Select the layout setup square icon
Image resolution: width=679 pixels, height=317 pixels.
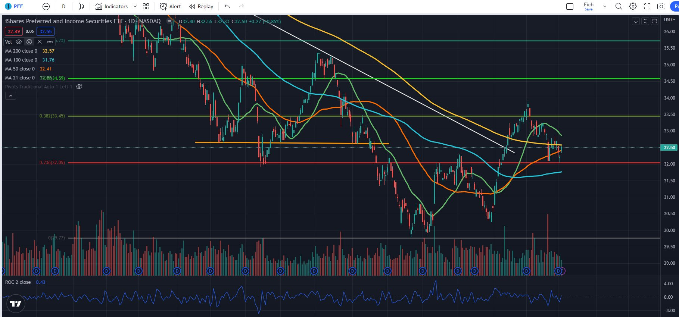click(x=570, y=6)
